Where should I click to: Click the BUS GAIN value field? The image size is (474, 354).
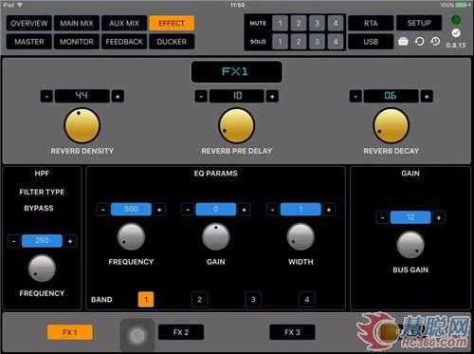click(410, 217)
